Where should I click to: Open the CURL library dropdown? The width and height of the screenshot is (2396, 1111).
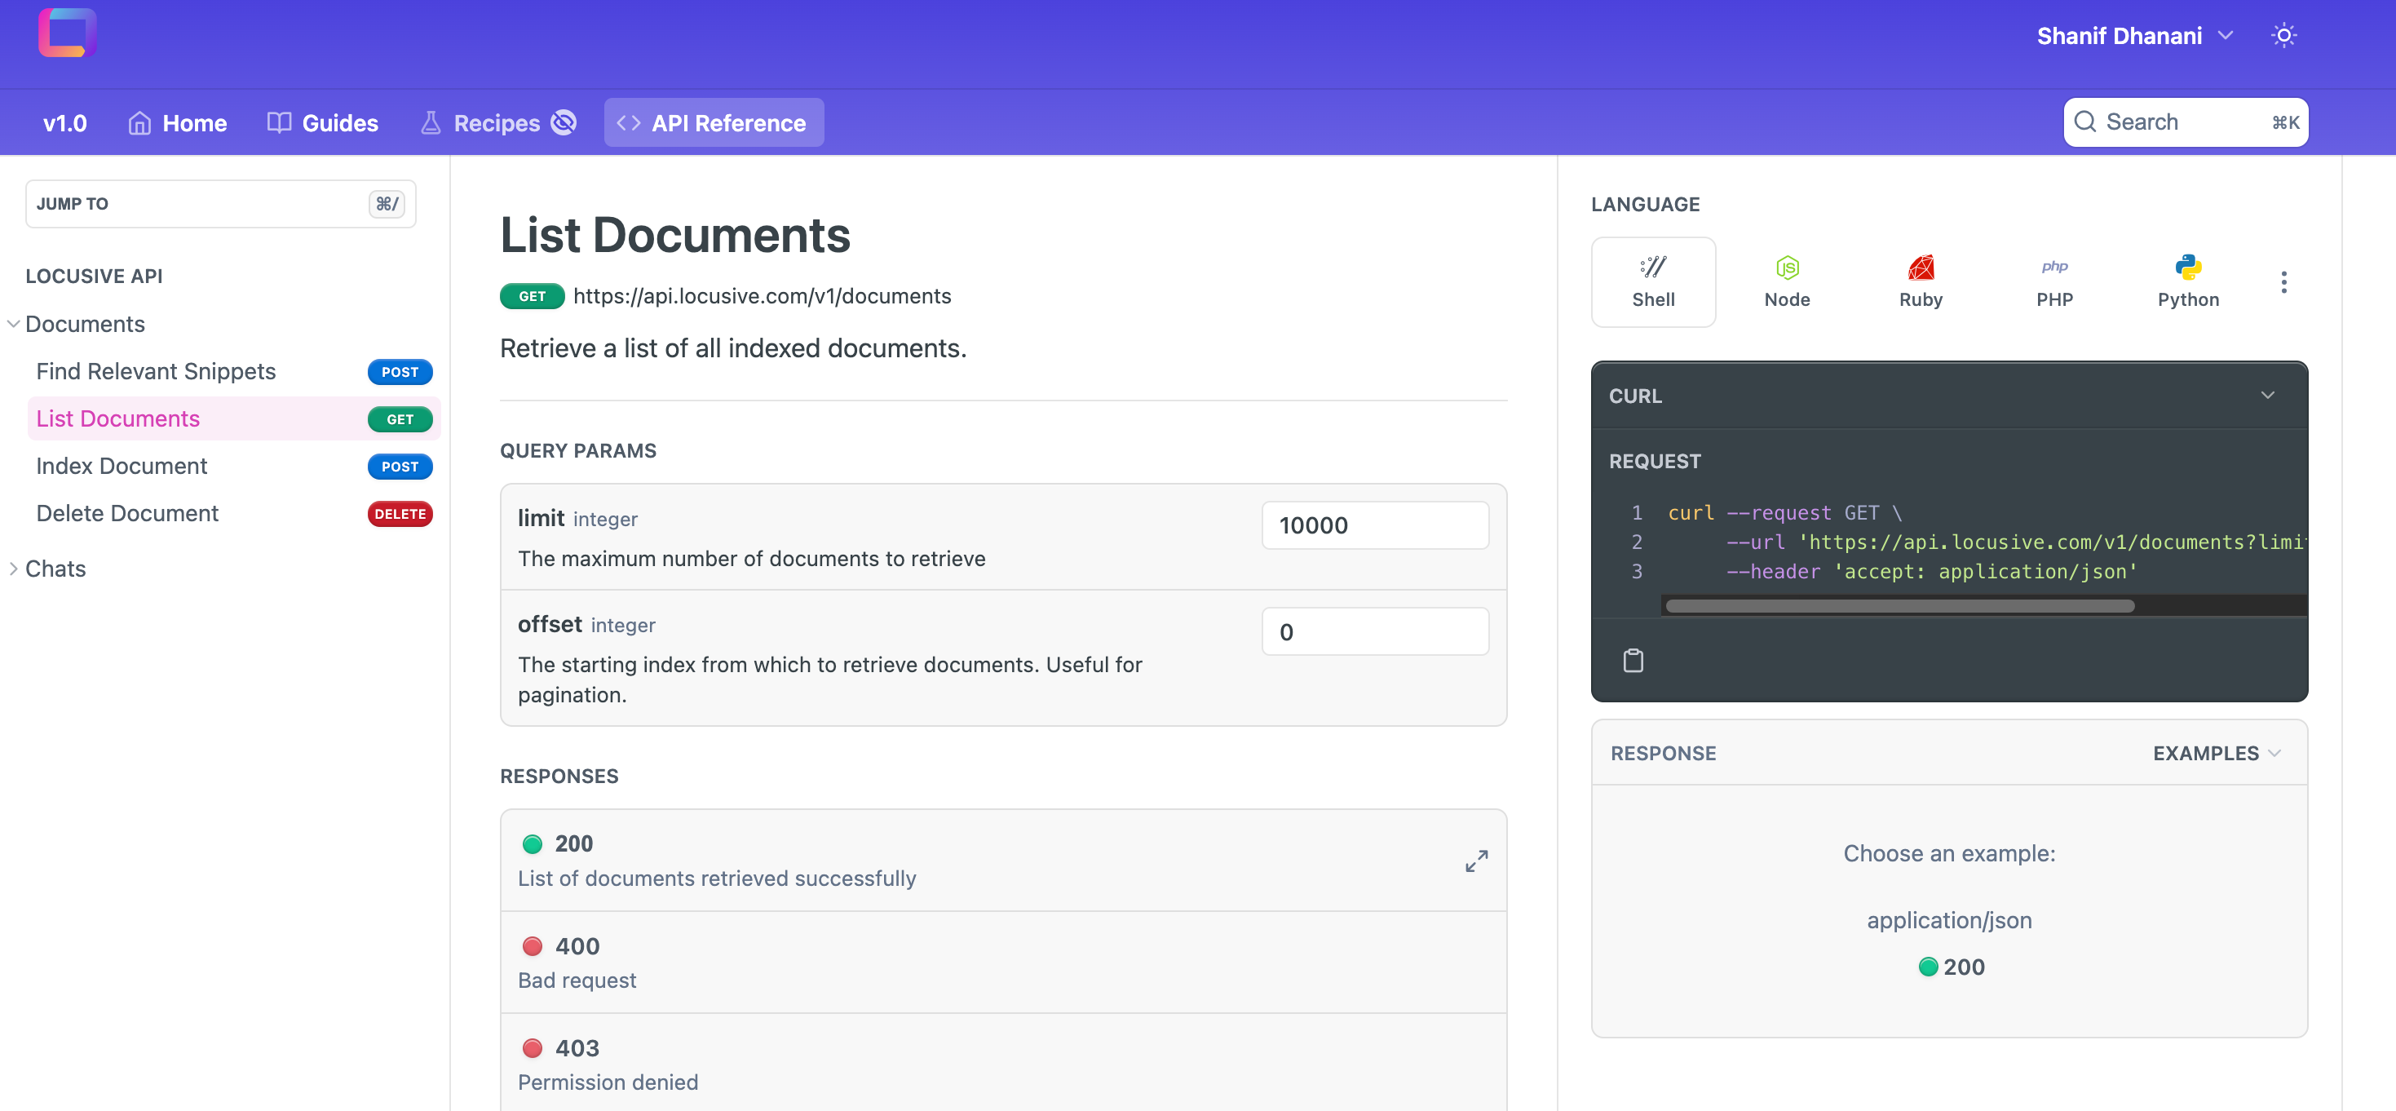[1948, 396]
